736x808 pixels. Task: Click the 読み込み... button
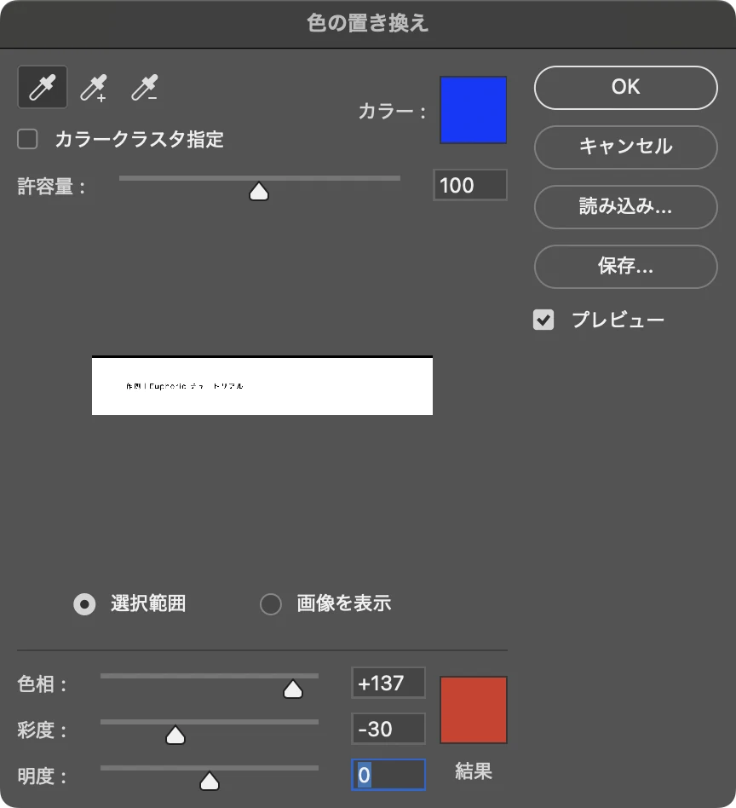[x=626, y=206]
